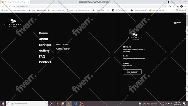Open localhost / 127.0.0 bookmark
This screenshot has width=188, height=106.
83,10
